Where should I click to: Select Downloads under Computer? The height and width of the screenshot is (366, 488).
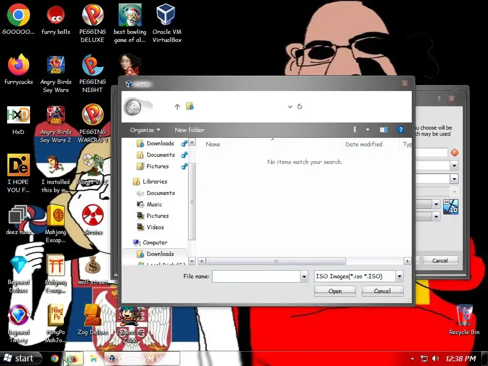click(x=160, y=254)
